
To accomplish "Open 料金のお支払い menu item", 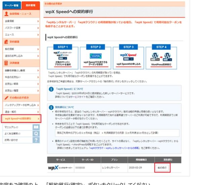I will pyautogui.click(x=21, y=77).
